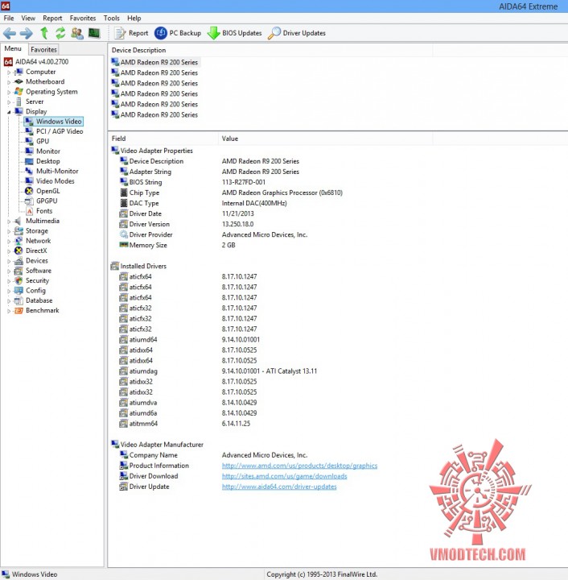
Task: Select the atitmm64 driver row
Action: [x=185, y=424]
